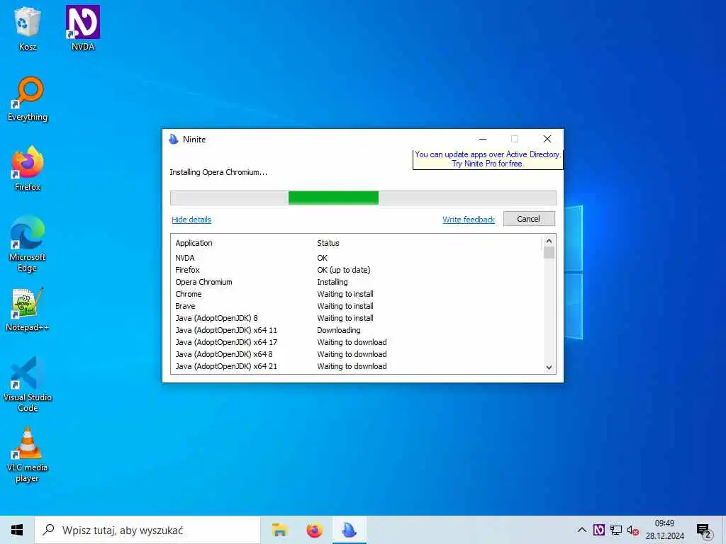Click the Hide details link
Viewport: 726px width, 544px height.
tap(191, 220)
